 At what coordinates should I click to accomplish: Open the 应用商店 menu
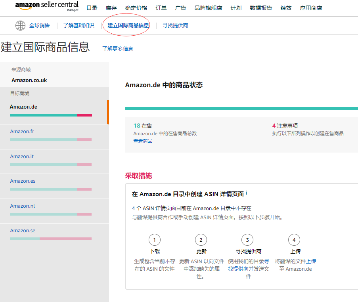point(311,8)
